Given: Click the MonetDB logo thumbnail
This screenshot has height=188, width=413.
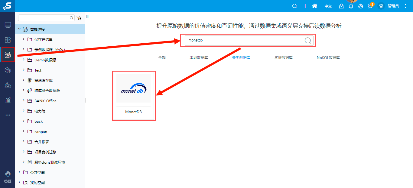Looking at the screenshot, I should pyautogui.click(x=133, y=88).
